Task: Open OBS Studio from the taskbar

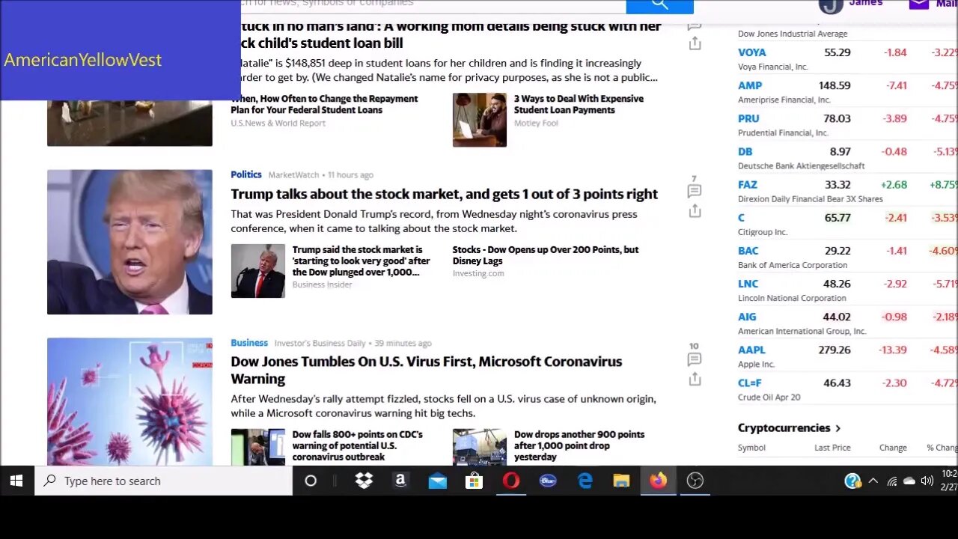Action: (695, 481)
